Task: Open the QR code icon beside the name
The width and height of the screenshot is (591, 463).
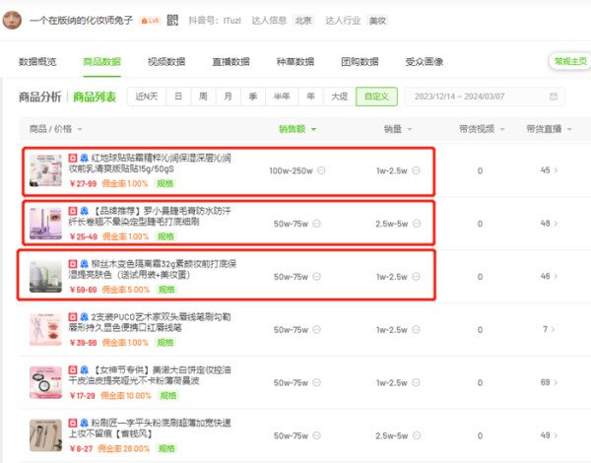Action: point(172,20)
